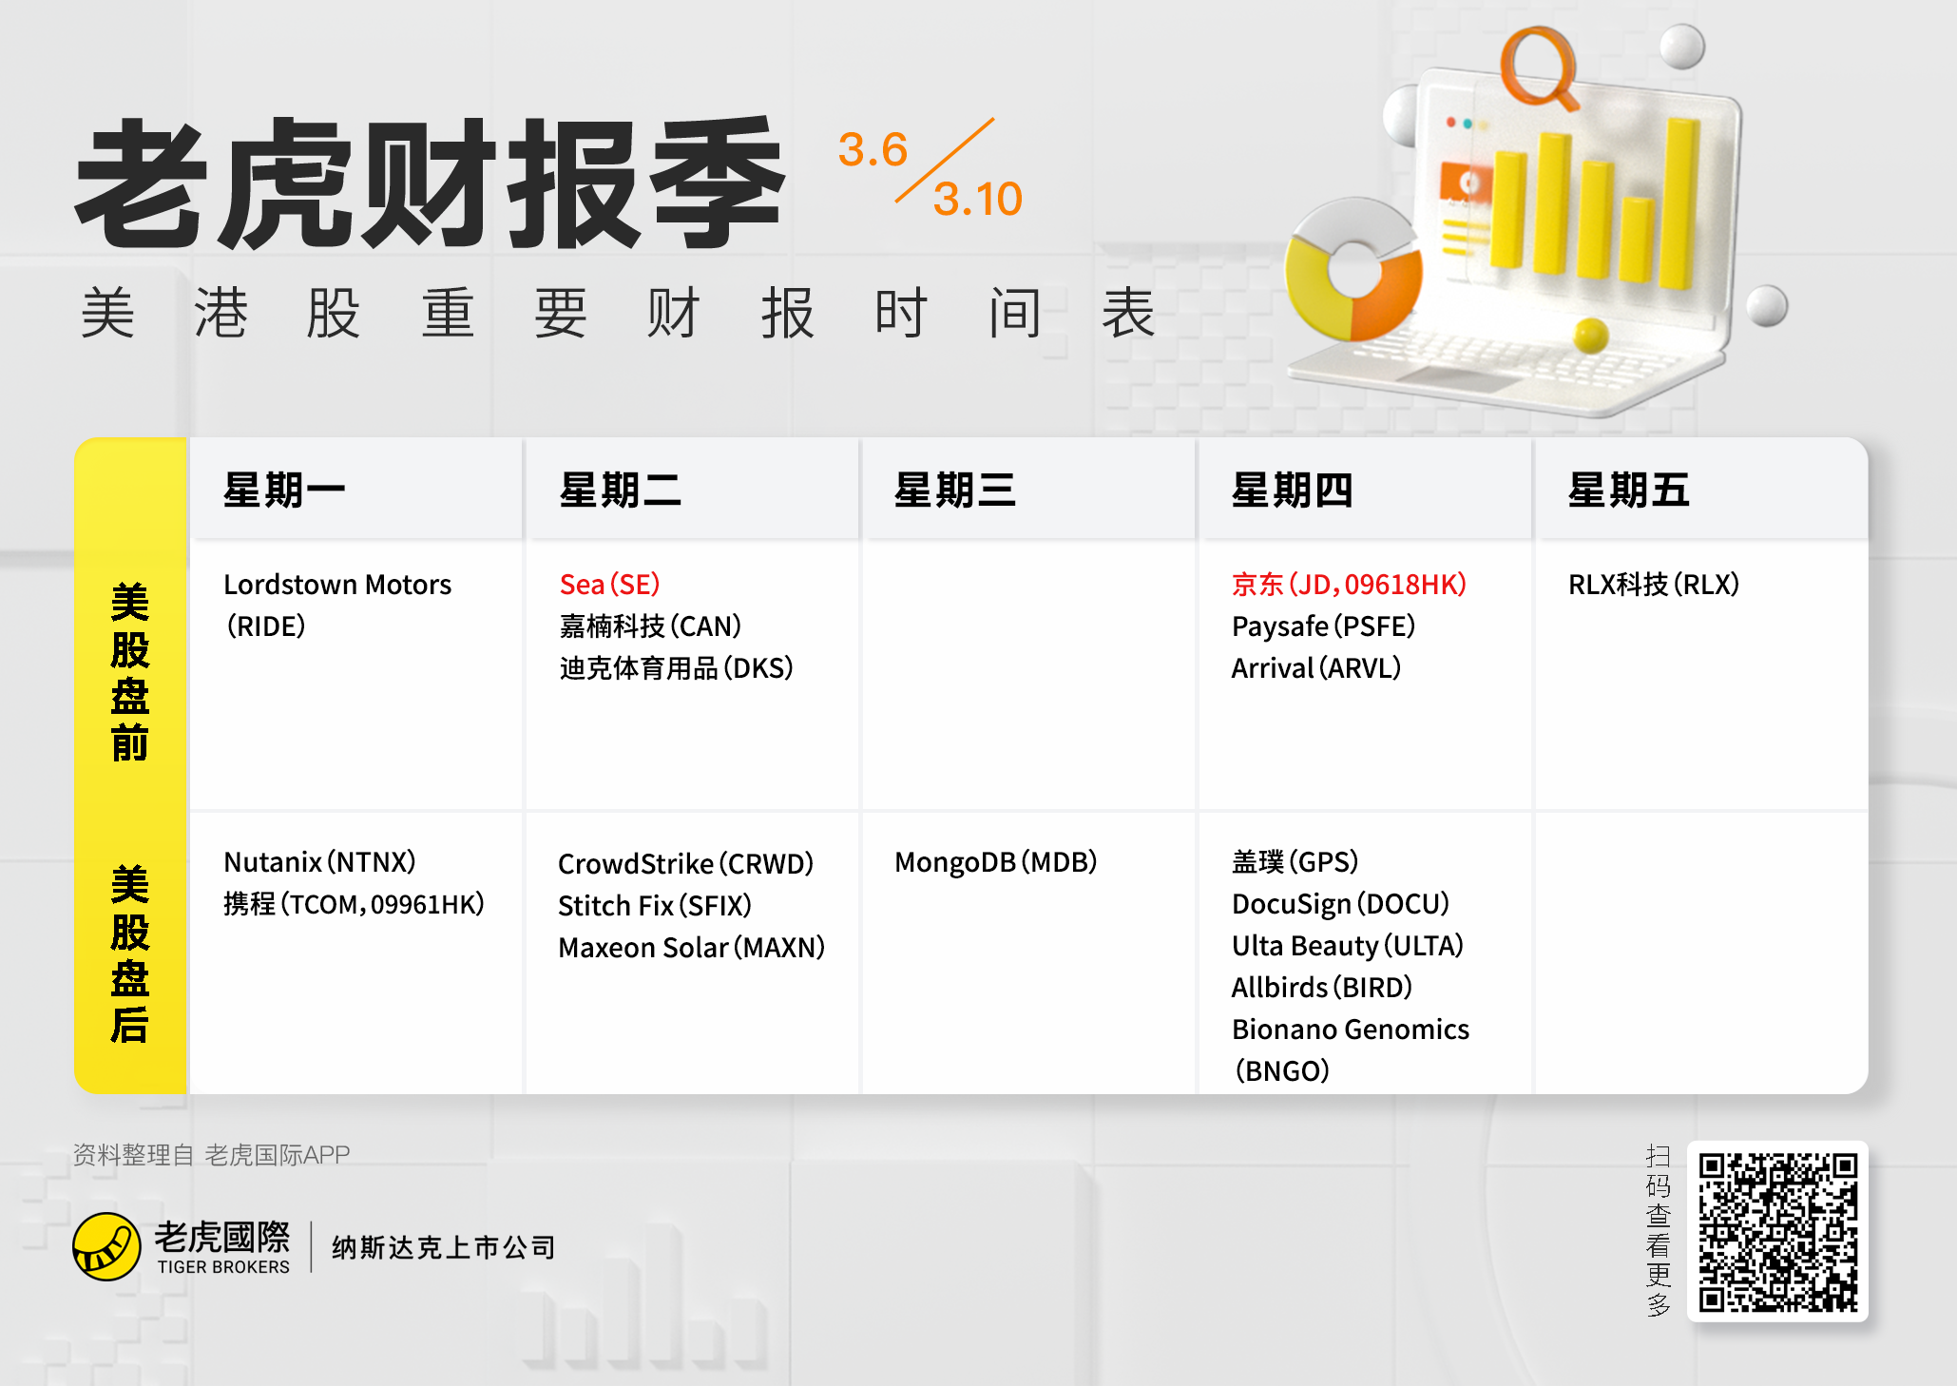Click Lordstown Motors (RIDE) entry

[x=337, y=605]
